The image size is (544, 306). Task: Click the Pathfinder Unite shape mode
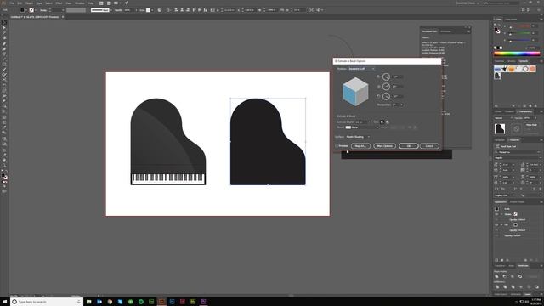496,276
